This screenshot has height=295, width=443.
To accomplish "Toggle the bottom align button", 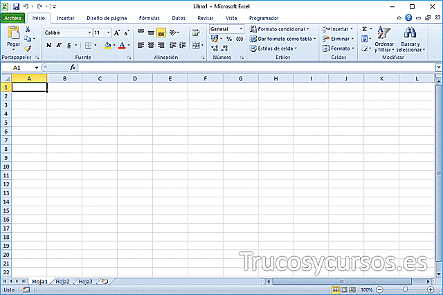I will 161,33.
